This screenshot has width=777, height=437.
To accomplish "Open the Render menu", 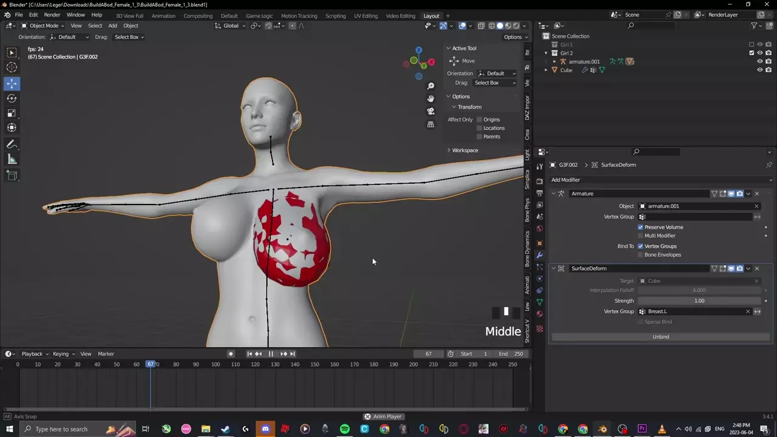I will click(x=52, y=15).
